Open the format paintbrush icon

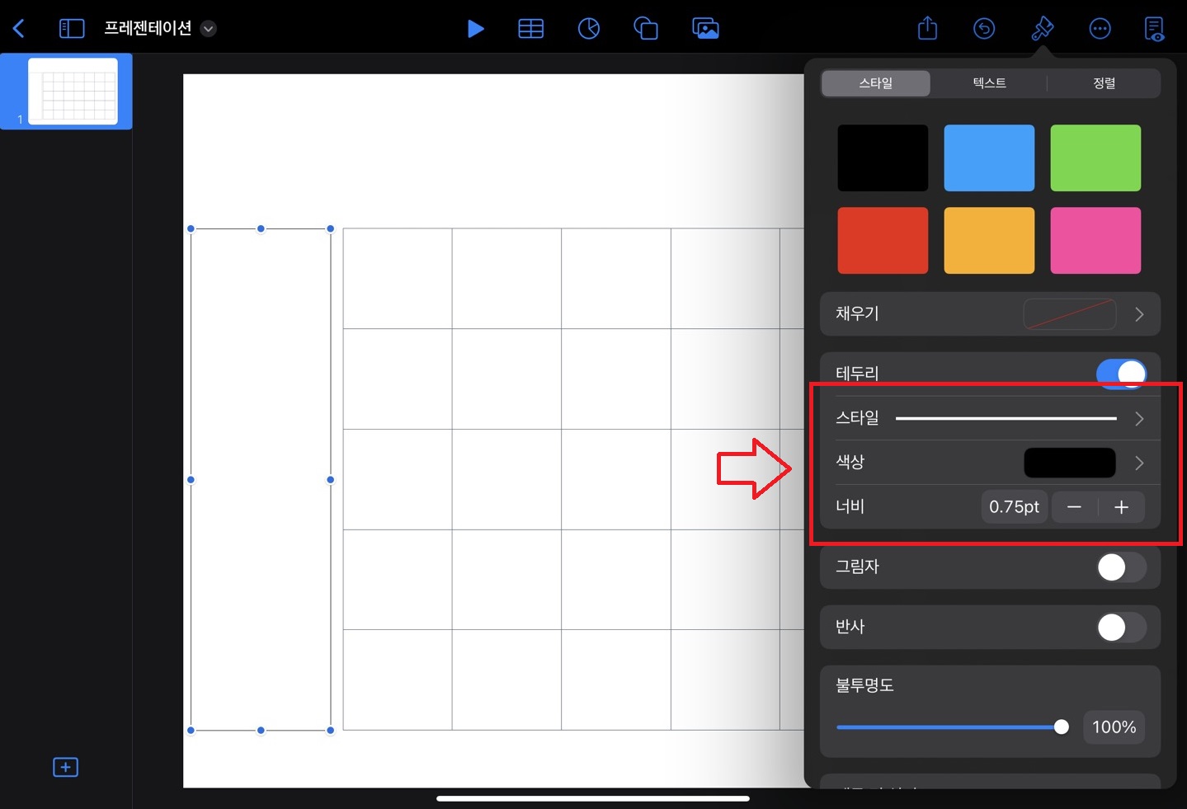point(1043,29)
